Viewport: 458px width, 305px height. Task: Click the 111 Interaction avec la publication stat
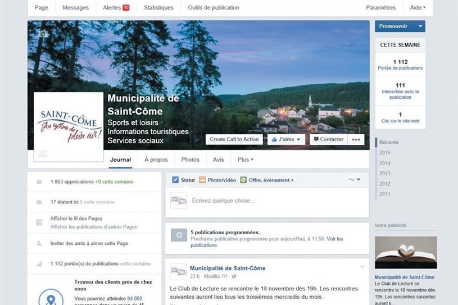click(x=400, y=91)
